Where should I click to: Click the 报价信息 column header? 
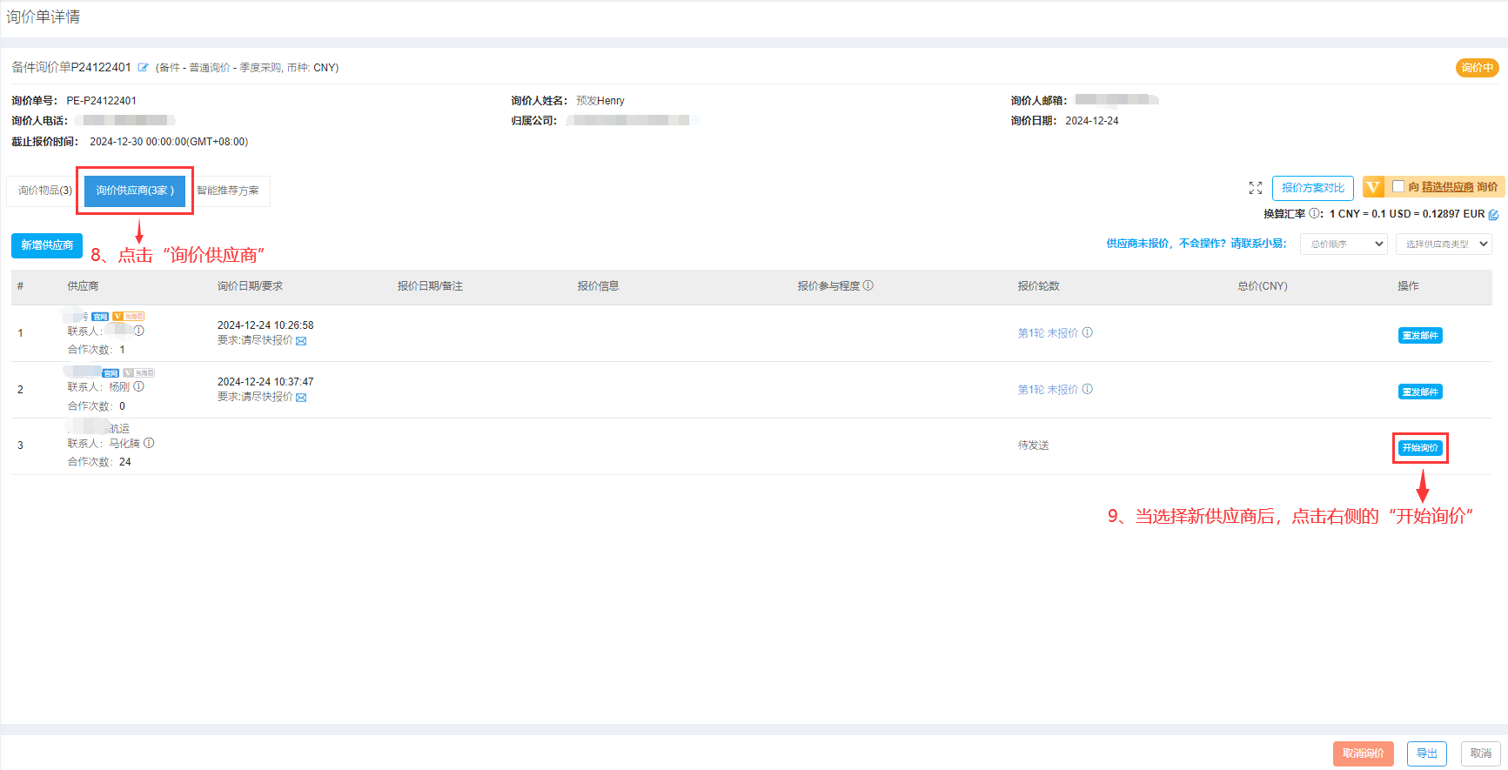(x=599, y=285)
